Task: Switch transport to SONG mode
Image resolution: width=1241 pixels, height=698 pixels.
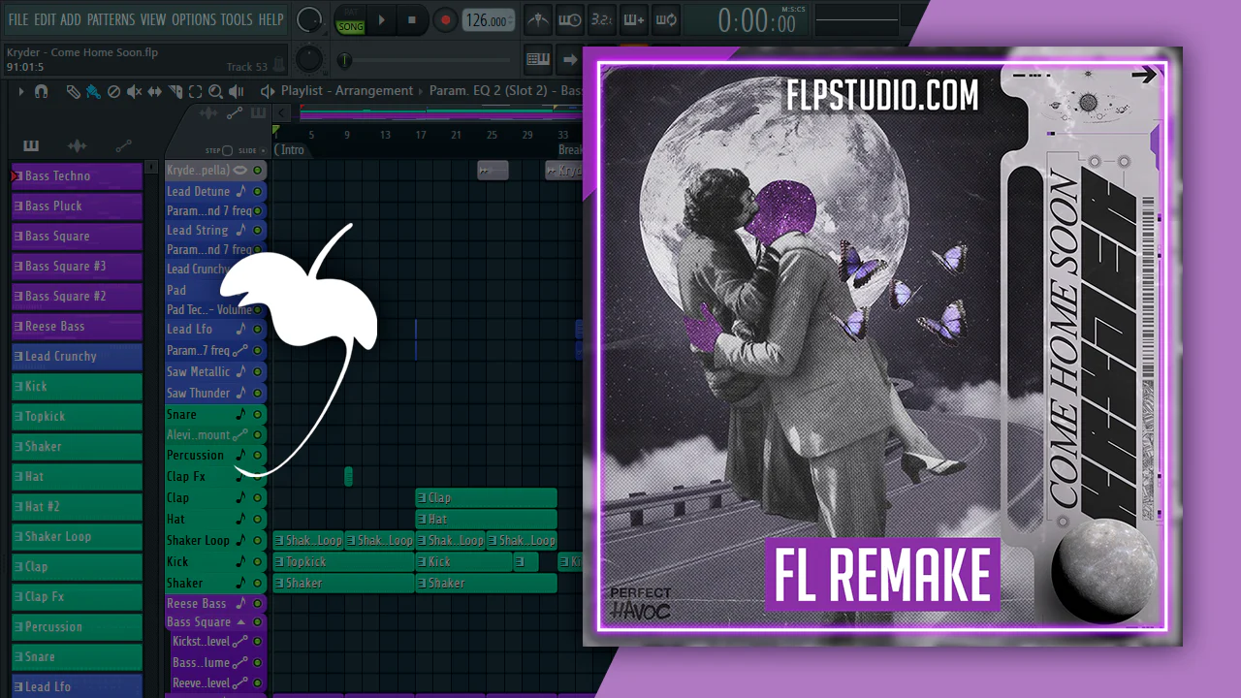Action: 350,26
